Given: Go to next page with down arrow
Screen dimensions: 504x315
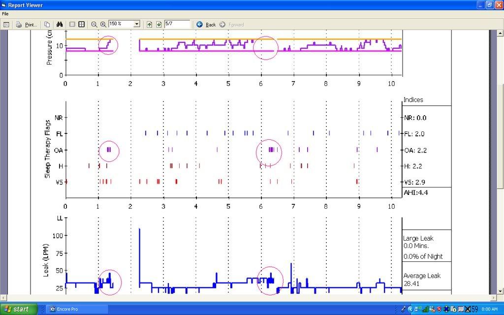Looking at the screenshot, I should 159,25.
